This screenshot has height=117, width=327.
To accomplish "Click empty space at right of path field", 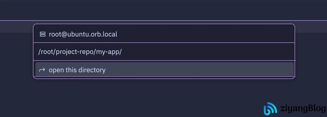I will (x=219, y=52).
